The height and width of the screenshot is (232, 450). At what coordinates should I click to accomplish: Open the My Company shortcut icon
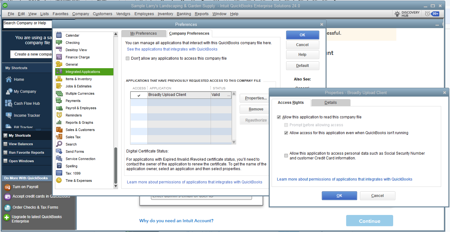9,92
